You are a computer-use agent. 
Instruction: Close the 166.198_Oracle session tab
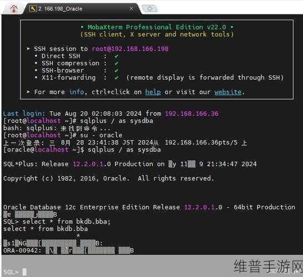[131, 9]
